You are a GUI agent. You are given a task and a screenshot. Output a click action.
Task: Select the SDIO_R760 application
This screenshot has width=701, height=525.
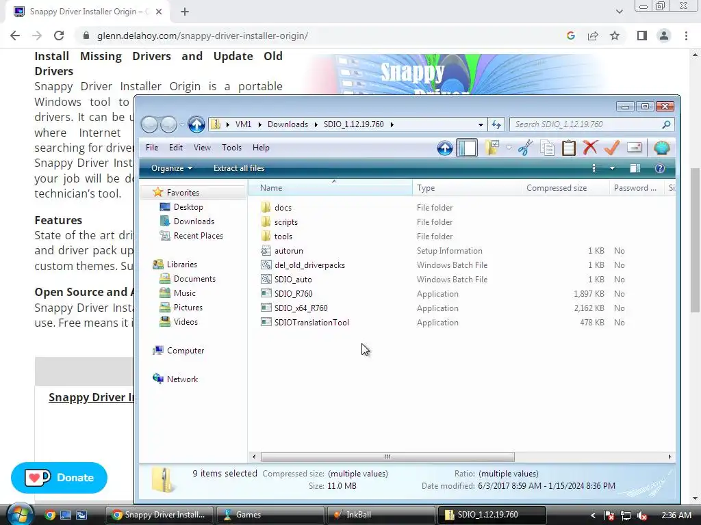tap(294, 293)
